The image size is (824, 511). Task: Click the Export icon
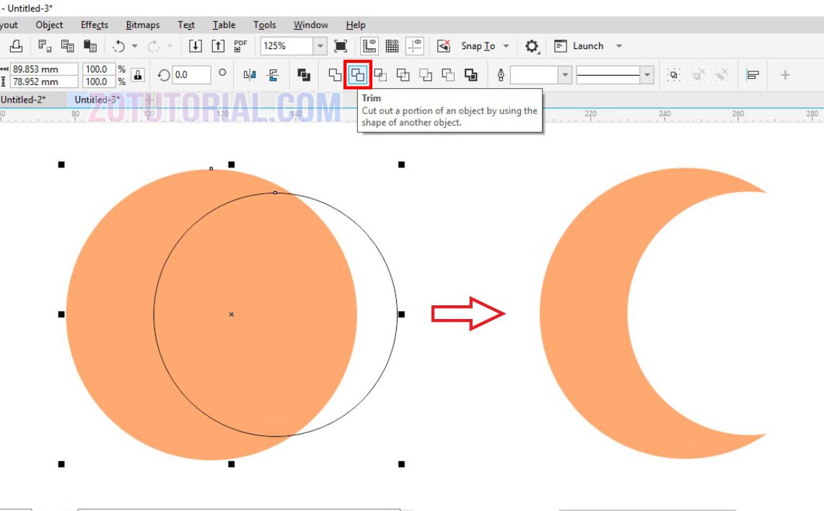218,46
